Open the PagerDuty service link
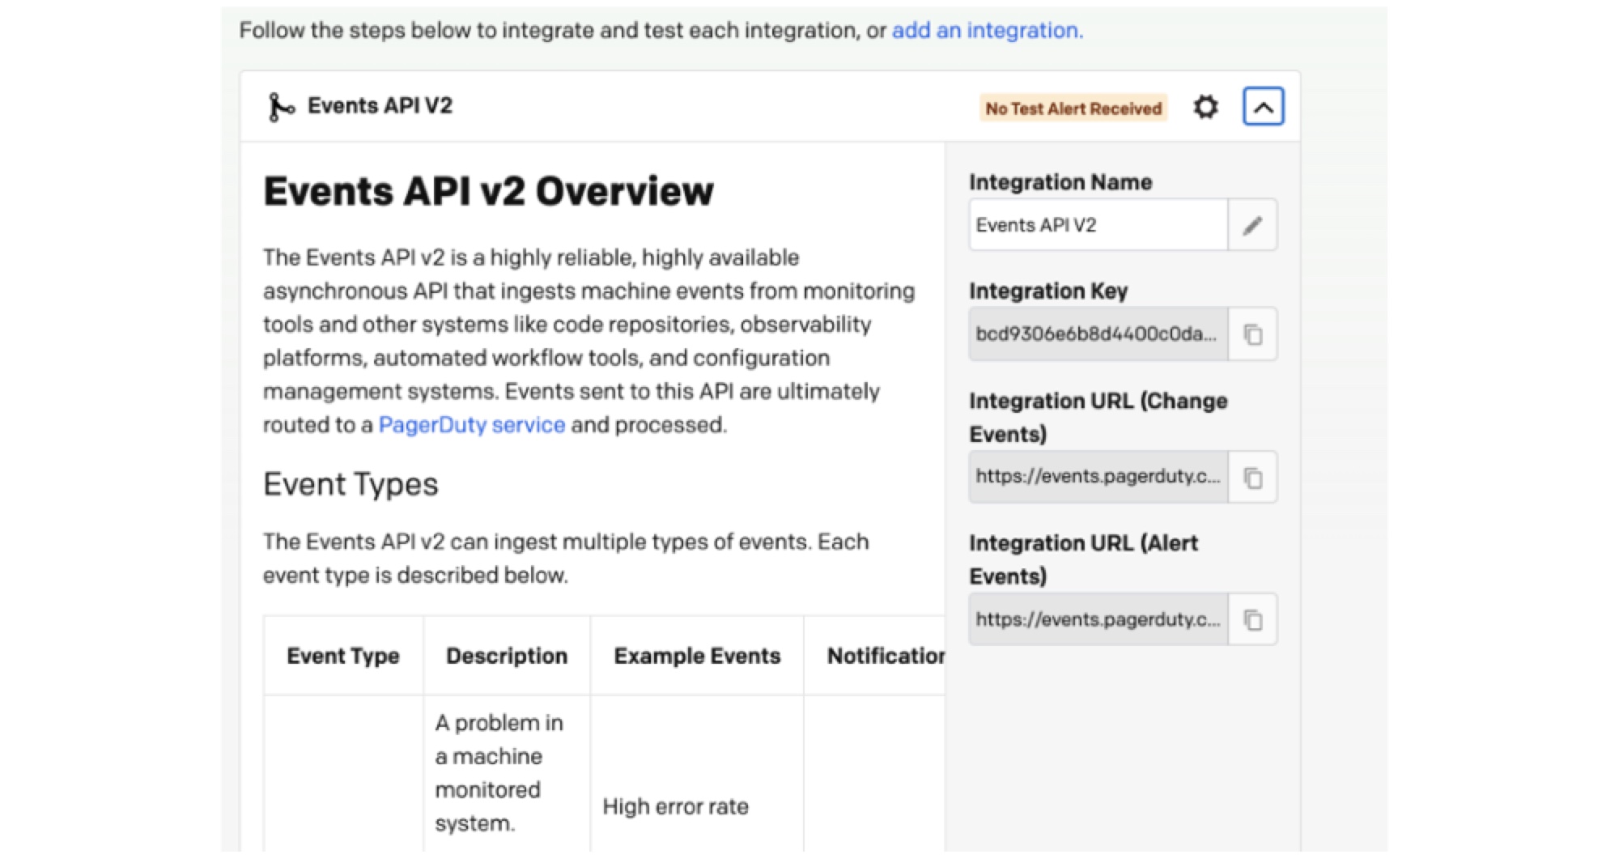The width and height of the screenshot is (1619, 863). pyautogui.click(x=472, y=425)
